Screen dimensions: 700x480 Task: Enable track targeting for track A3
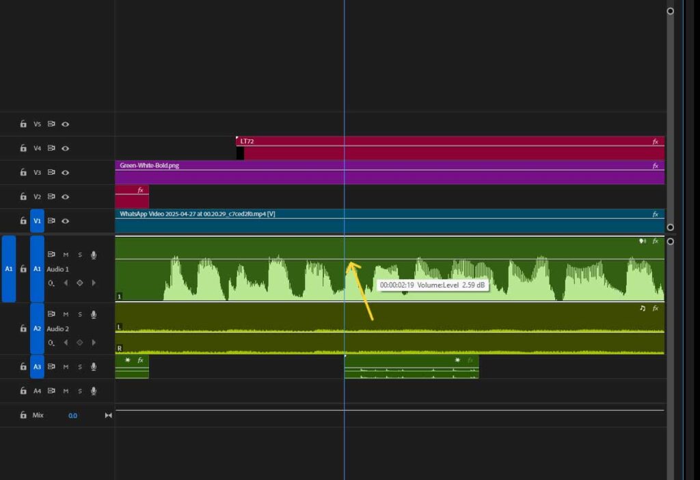click(36, 366)
